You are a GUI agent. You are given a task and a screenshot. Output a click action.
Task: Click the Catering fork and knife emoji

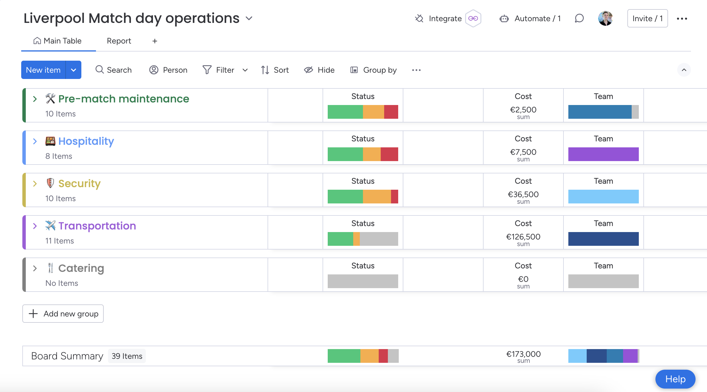(x=50, y=268)
